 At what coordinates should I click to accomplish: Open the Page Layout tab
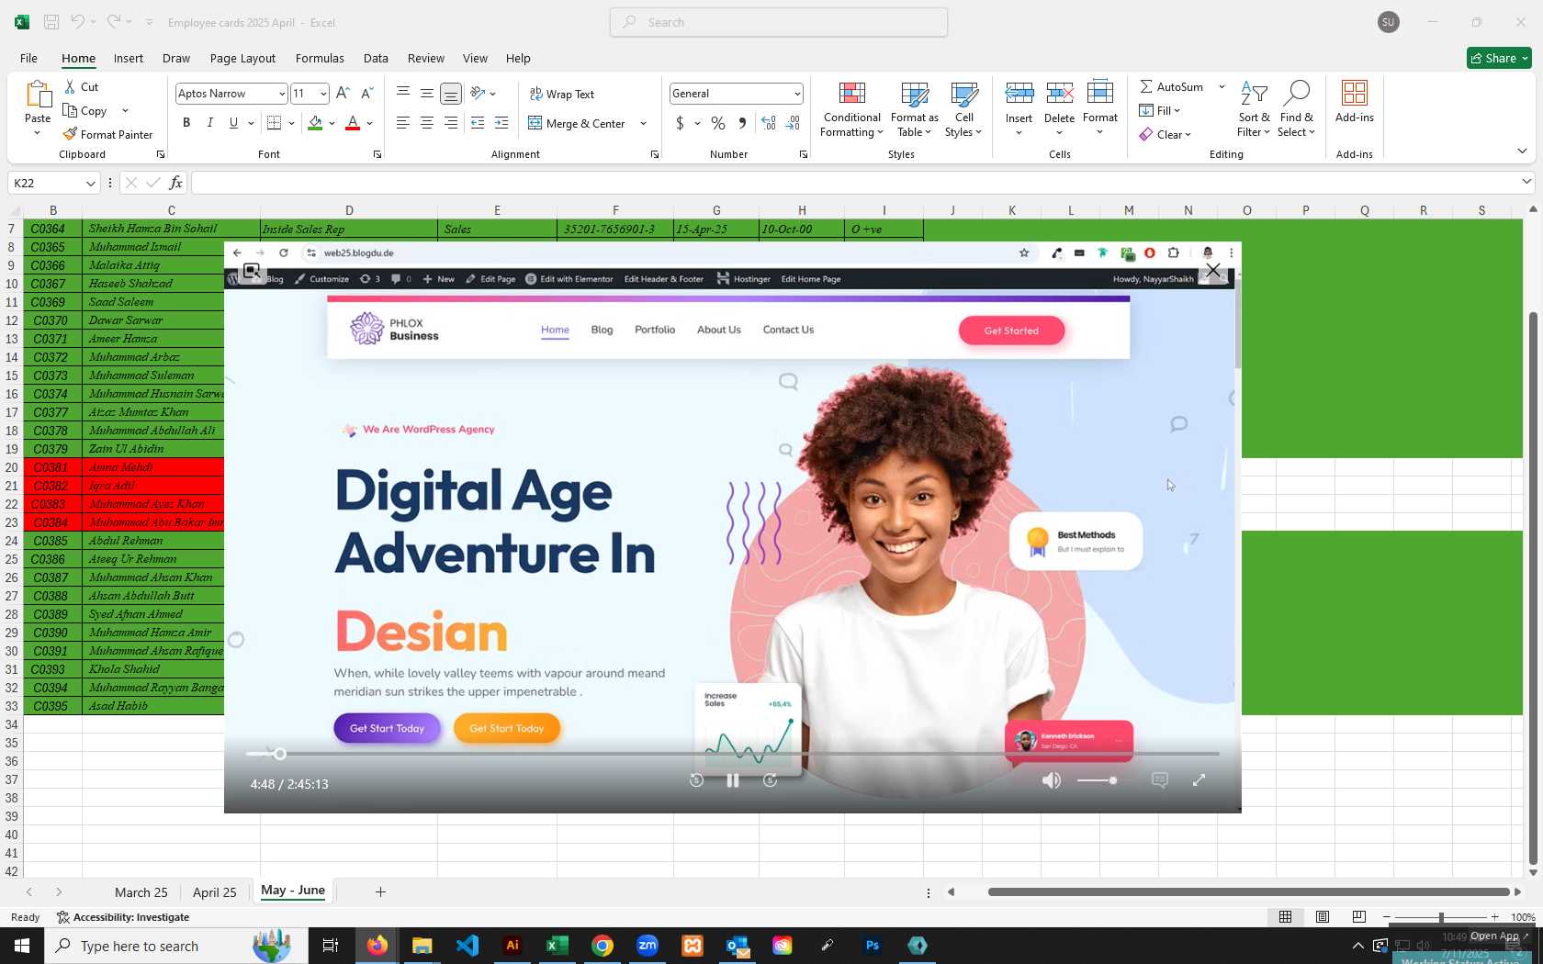[x=242, y=58]
